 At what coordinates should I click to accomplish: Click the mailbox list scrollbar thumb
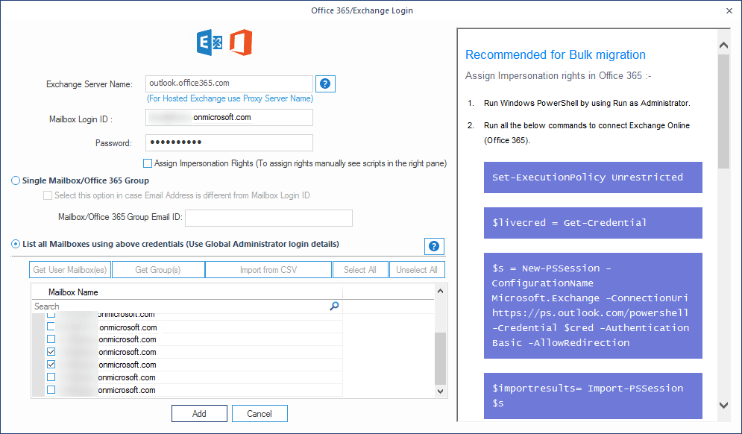441,358
